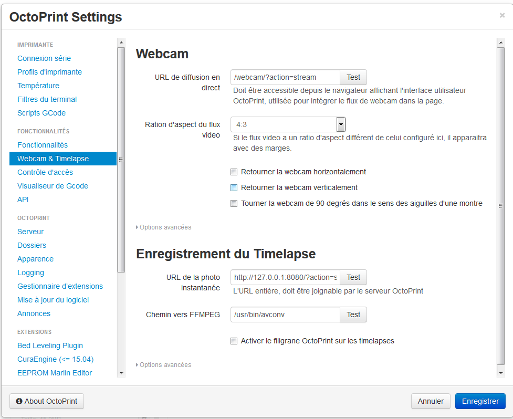This screenshot has height=419, width=513.
Task: Test the live stream URL
Action: coord(353,77)
